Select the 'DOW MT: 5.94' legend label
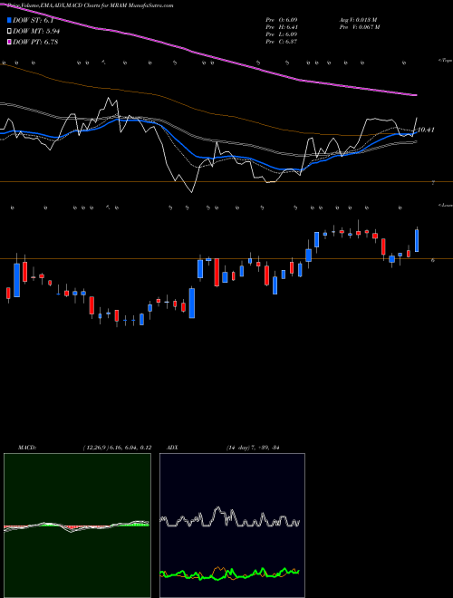Screen dimensions: 453x598 pos(36,31)
